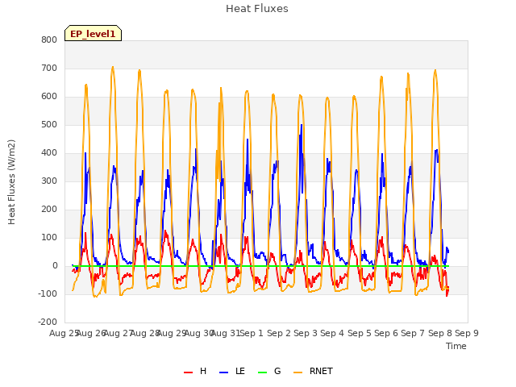Click the blue LE legend swatch

224,372
